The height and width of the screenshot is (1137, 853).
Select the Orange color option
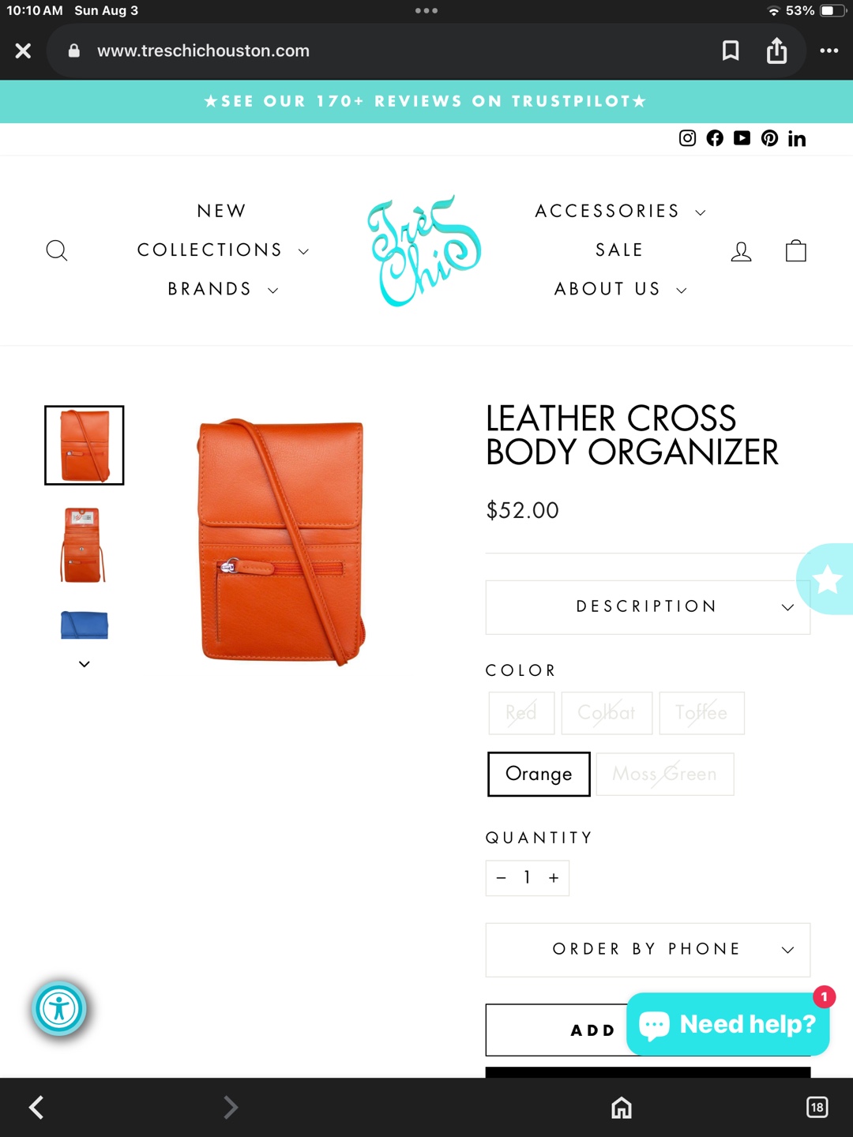539,774
